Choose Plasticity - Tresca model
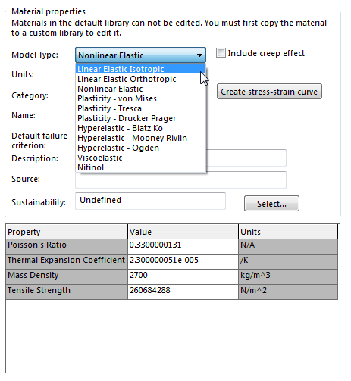Screen dimensions: 351x381 [x=140, y=108]
